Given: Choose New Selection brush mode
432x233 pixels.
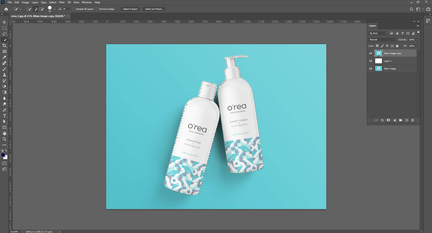Looking at the screenshot, I should click(29, 9).
